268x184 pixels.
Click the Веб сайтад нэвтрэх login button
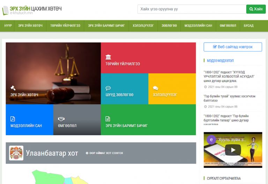click(x=233, y=47)
